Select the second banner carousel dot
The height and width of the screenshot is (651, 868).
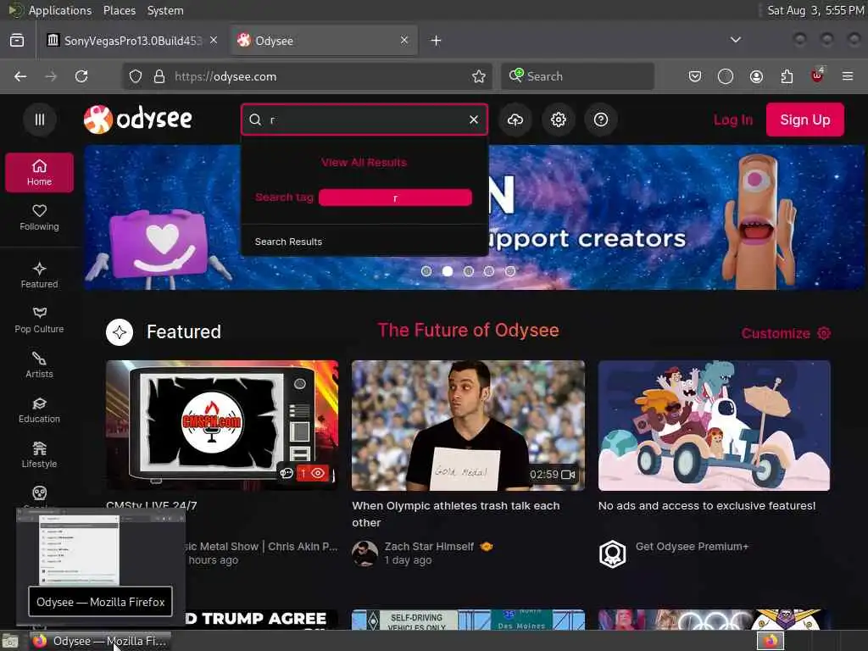click(x=448, y=271)
